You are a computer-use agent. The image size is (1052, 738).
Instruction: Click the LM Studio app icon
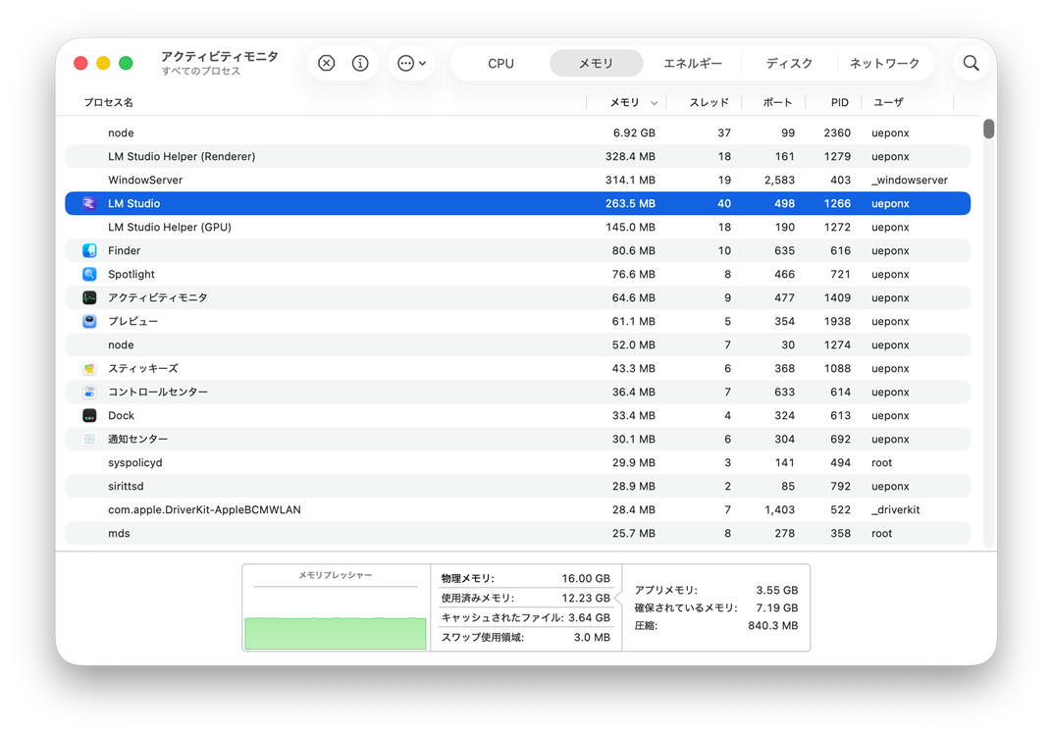point(89,203)
